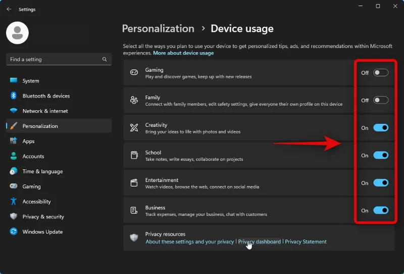404x274 pixels.
Task: Click the Network wifi icon
Action: [14, 111]
